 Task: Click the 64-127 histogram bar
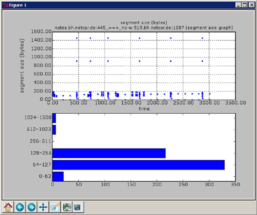click(138, 165)
